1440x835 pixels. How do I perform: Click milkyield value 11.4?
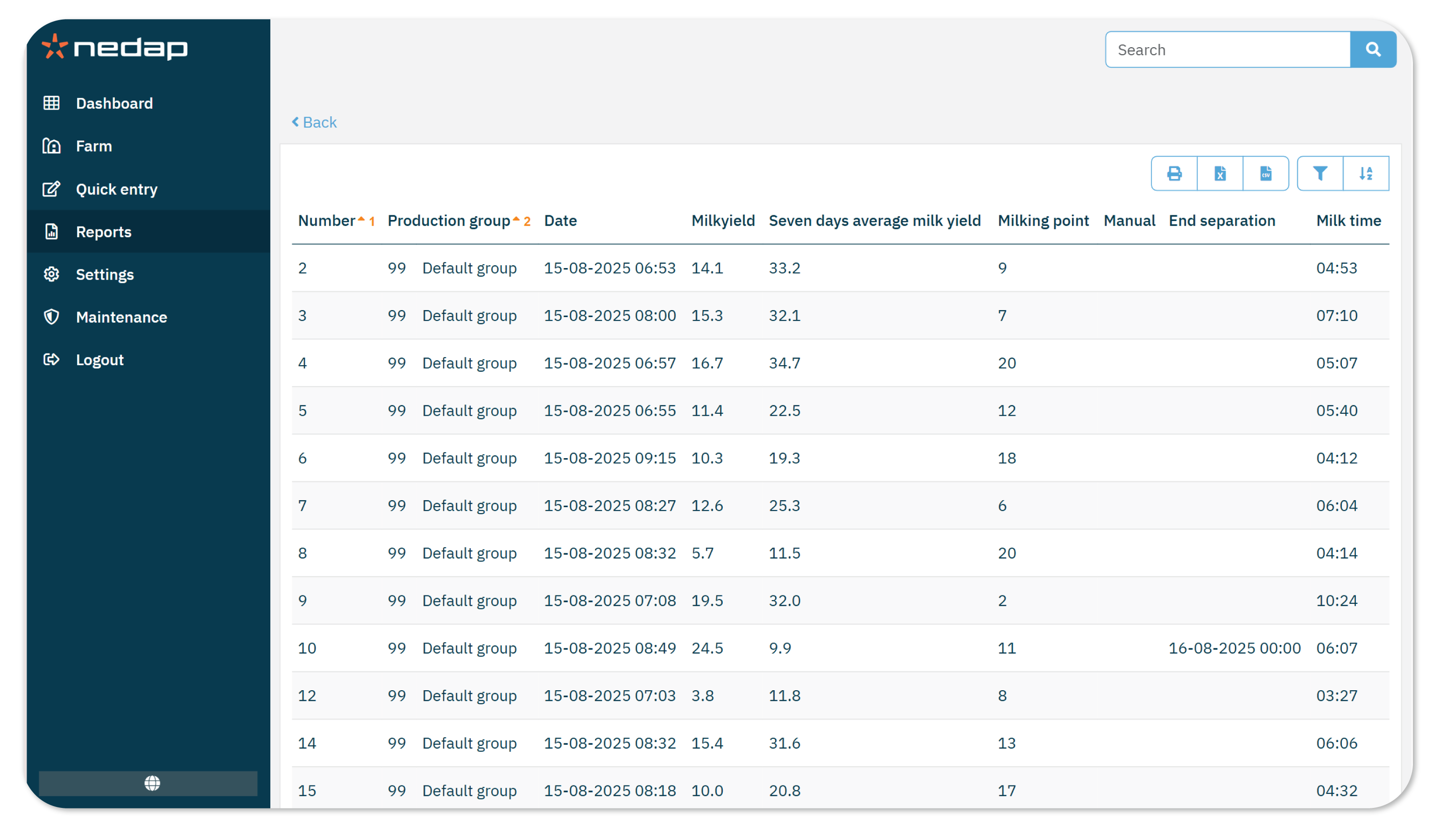tap(707, 410)
